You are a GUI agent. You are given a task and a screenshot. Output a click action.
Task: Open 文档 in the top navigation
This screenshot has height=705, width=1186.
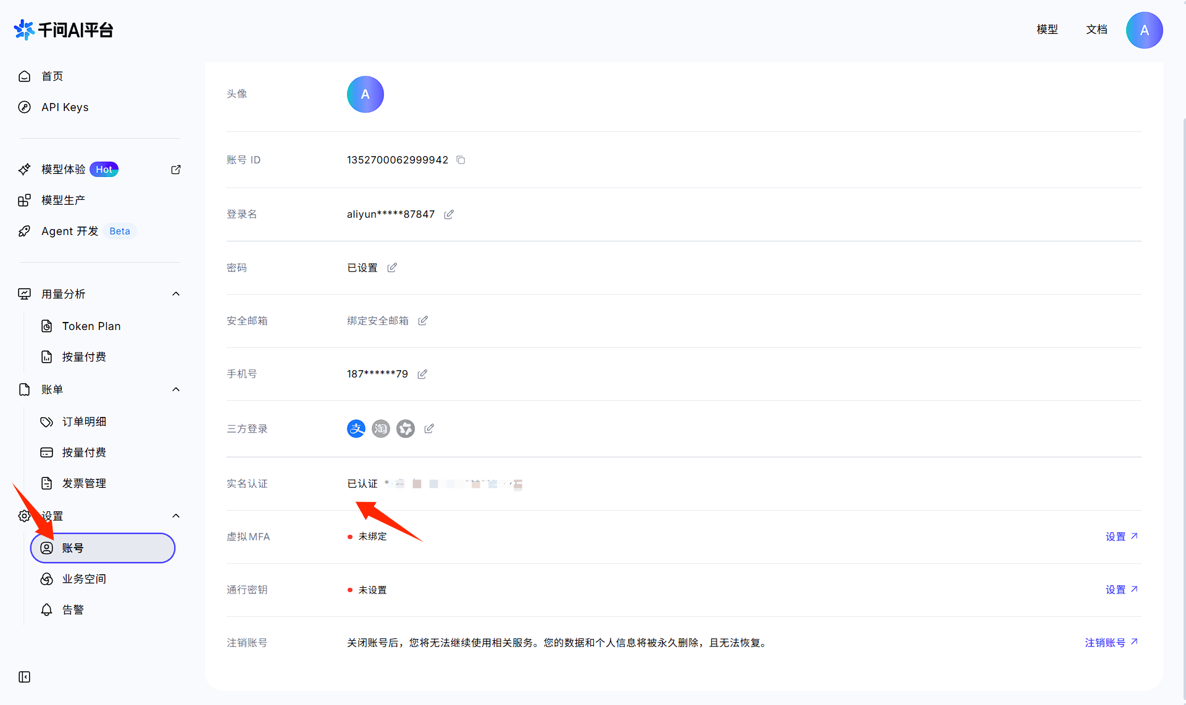click(1096, 30)
